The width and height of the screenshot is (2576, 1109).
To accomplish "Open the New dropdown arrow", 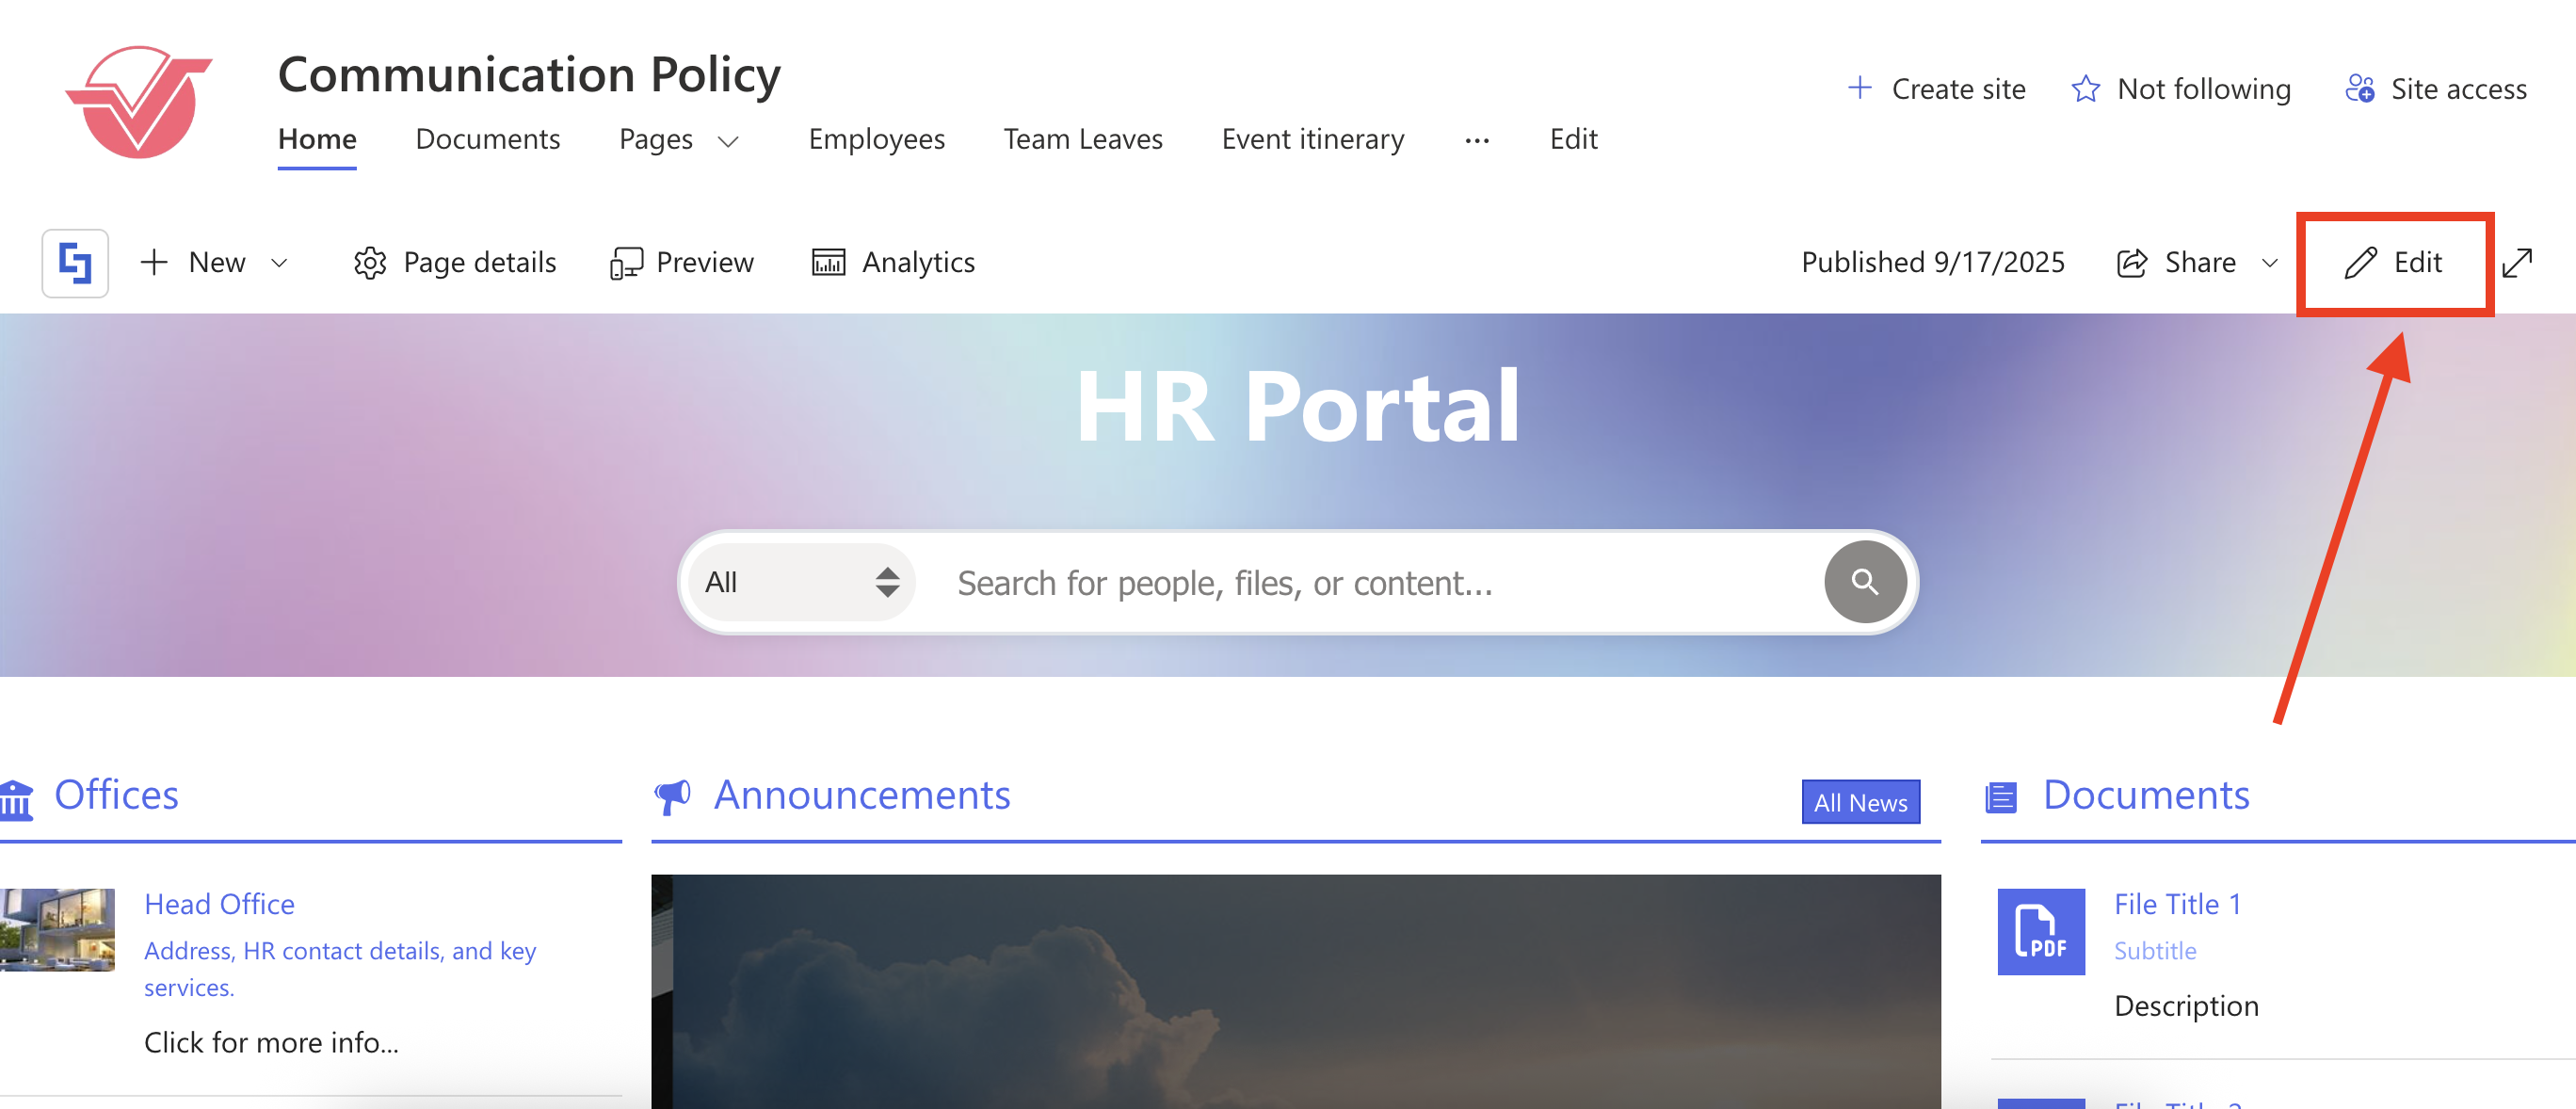I will (x=280, y=263).
